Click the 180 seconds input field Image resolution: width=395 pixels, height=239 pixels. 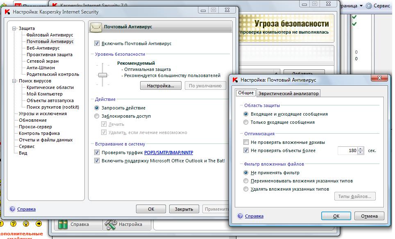click(x=347, y=150)
